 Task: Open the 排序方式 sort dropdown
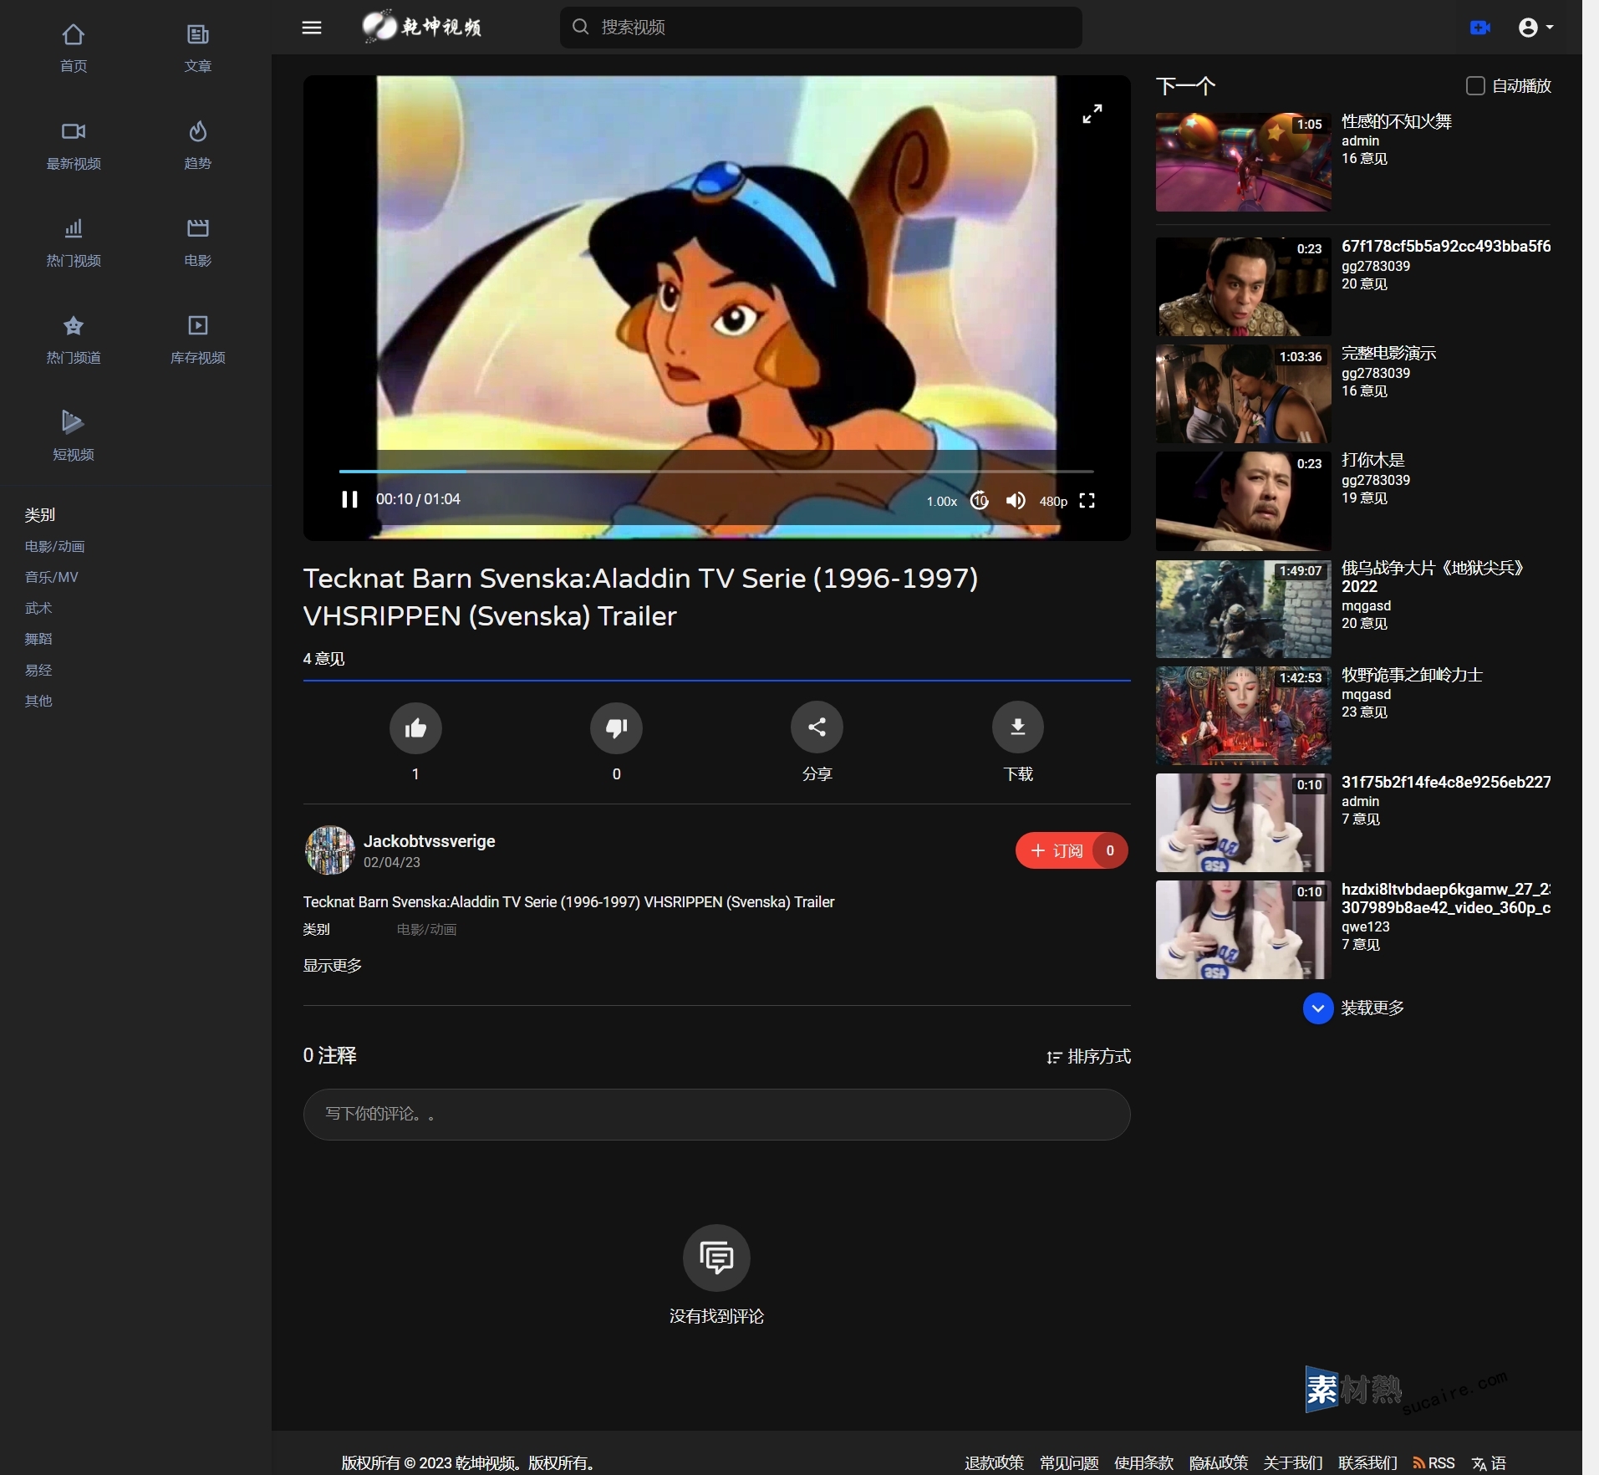pos(1088,1057)
